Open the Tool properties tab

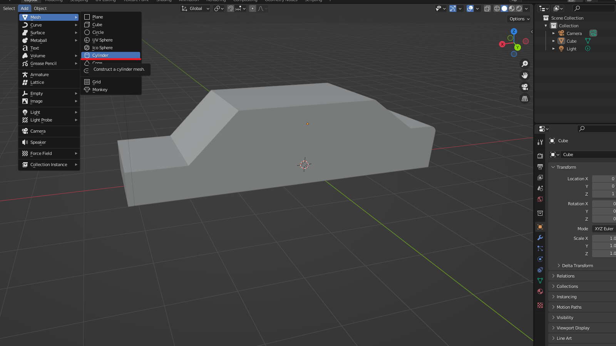(x=540, y=142)
